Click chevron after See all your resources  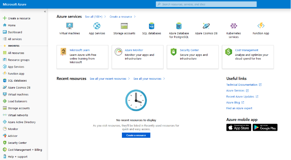click(x=164, y=79)
